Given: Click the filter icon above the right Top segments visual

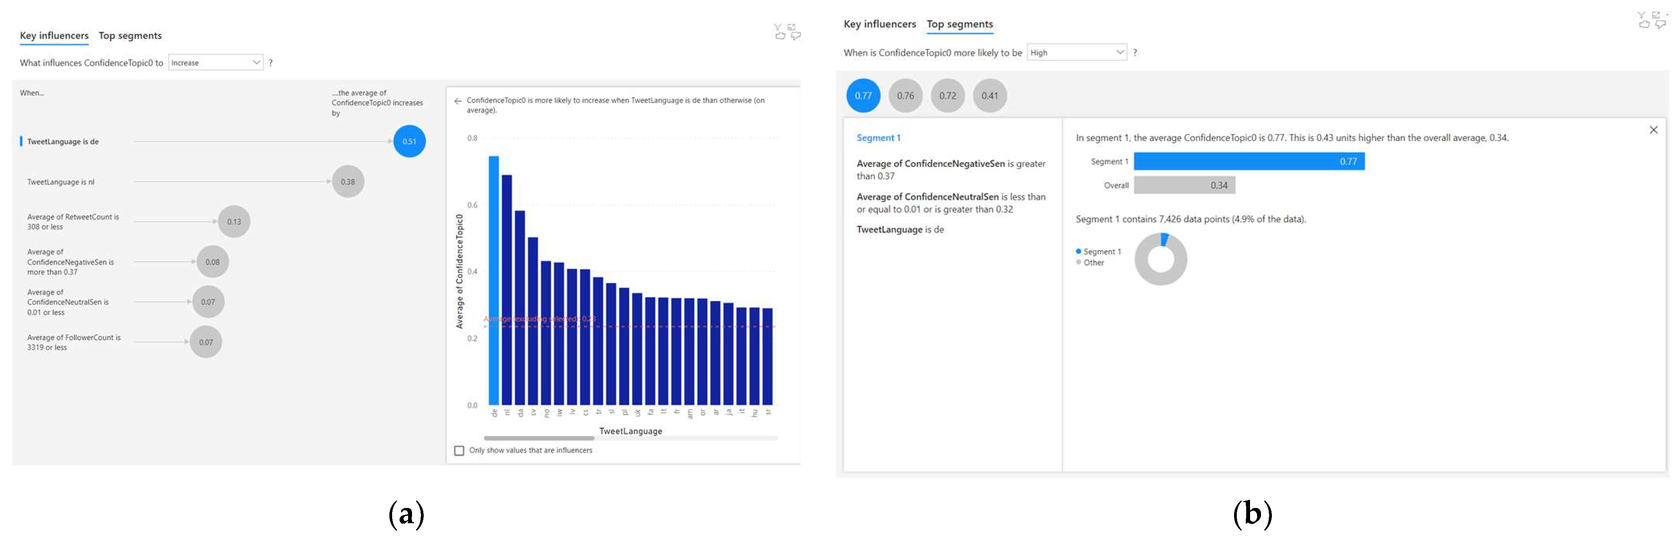Looking at the screenshot, I should [1641, 14].
